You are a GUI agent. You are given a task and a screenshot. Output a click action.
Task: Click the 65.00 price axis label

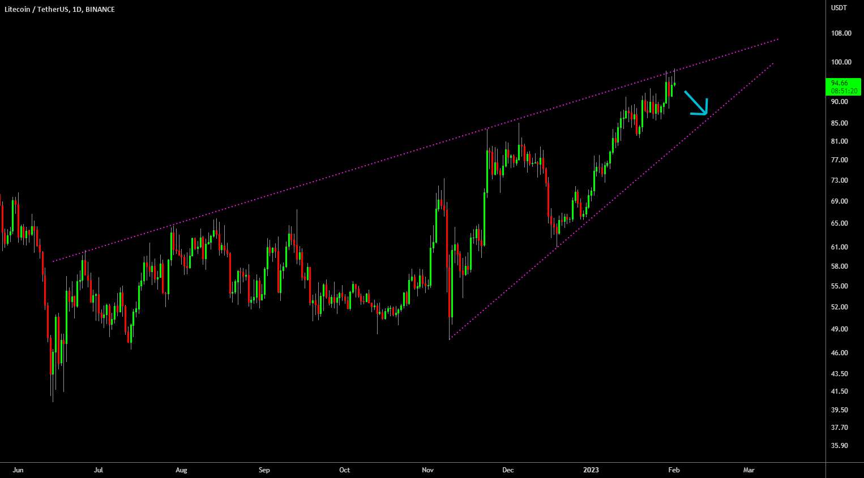839,223
